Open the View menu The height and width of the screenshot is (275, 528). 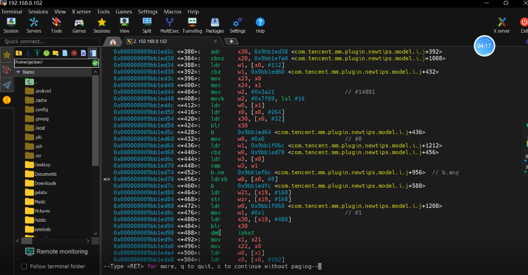[x=60, y=12]
